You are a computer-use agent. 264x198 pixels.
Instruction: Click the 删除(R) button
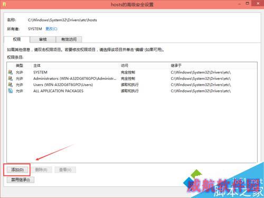pyautogui.click(x=41, y=170)
